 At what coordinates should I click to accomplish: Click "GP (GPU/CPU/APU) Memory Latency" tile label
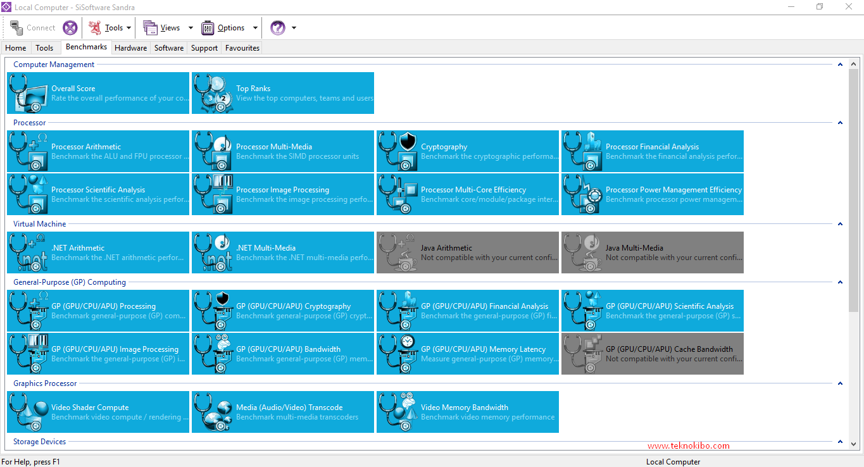coord(483,349)
